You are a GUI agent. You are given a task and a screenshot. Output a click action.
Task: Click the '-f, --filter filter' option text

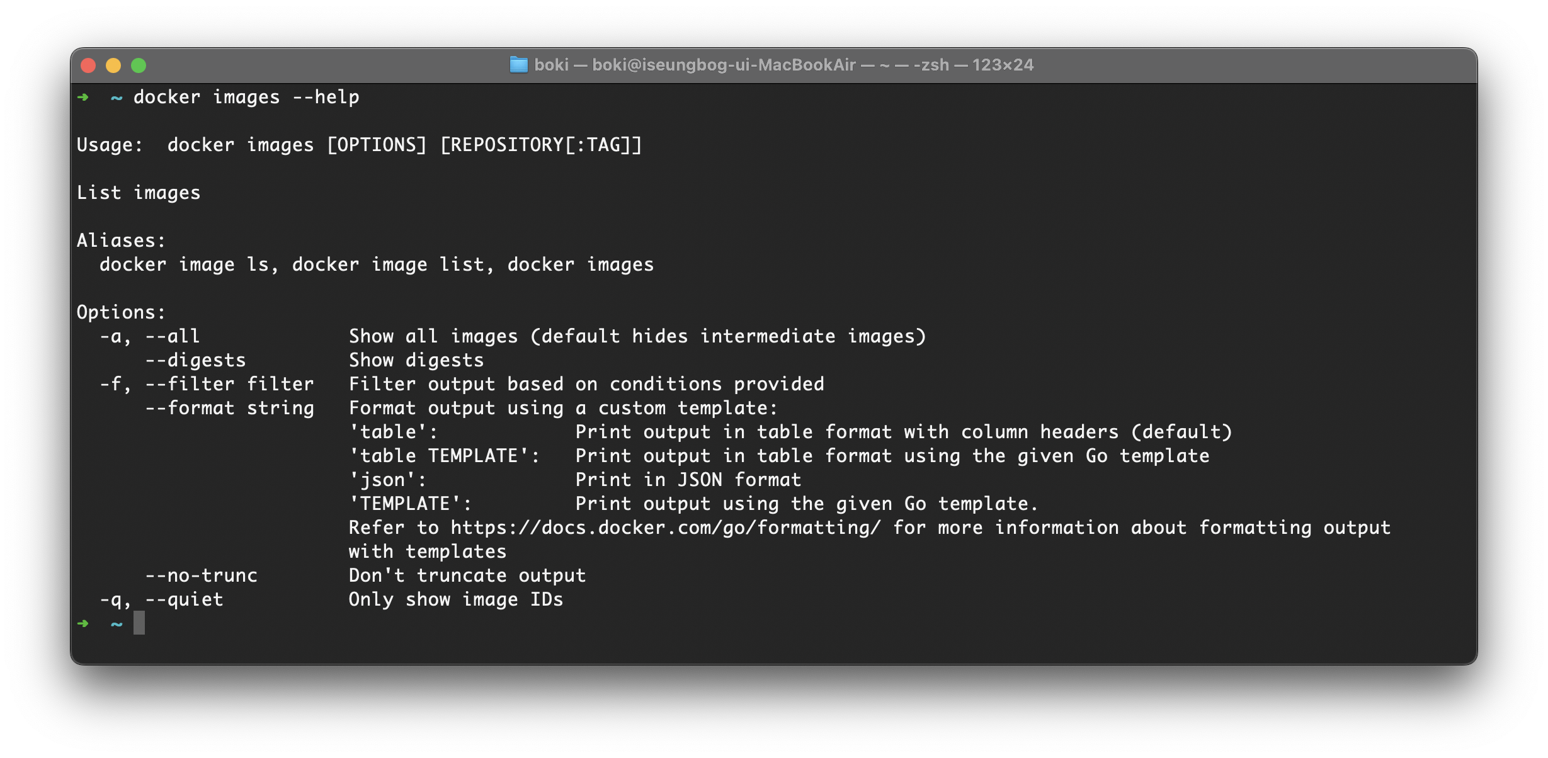[x=207, y=384]
